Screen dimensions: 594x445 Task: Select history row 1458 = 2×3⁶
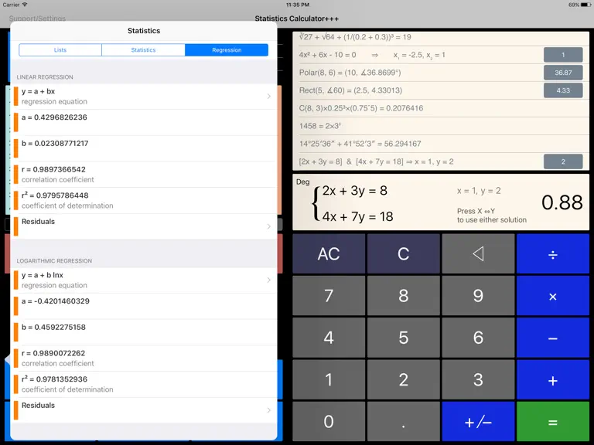(441, 126)
